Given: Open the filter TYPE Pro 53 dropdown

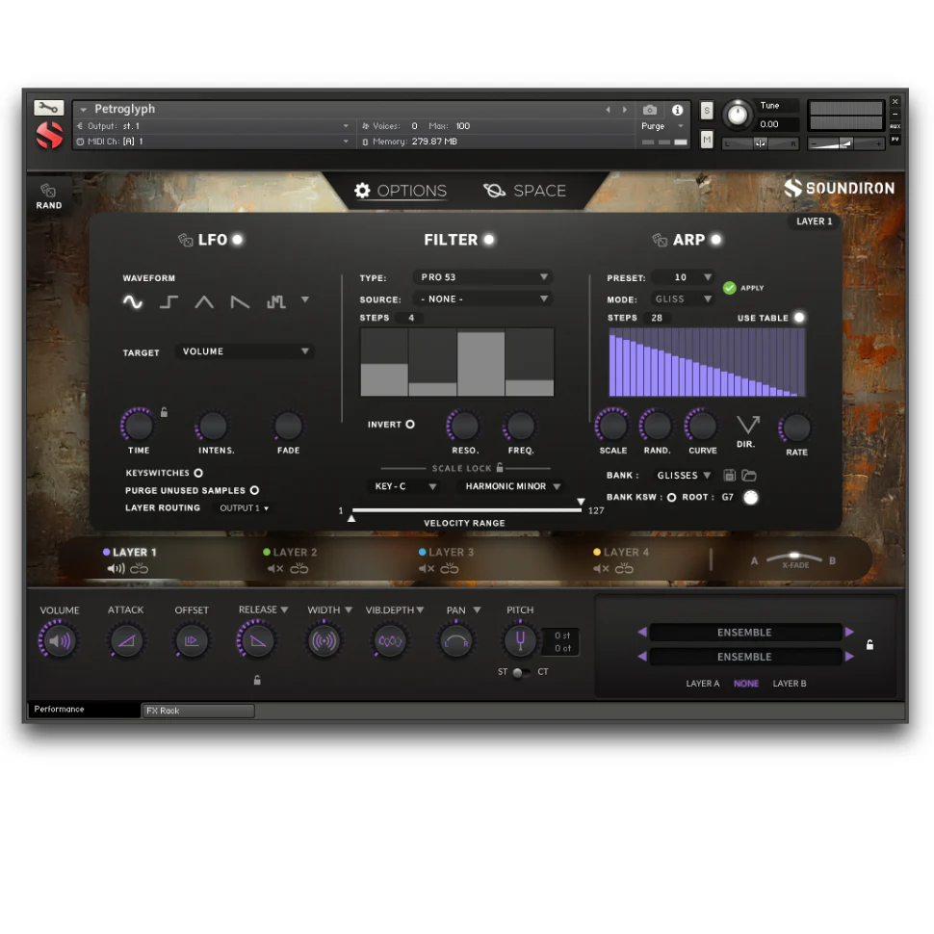Looking at the screenshot, I should pos(483,277).
